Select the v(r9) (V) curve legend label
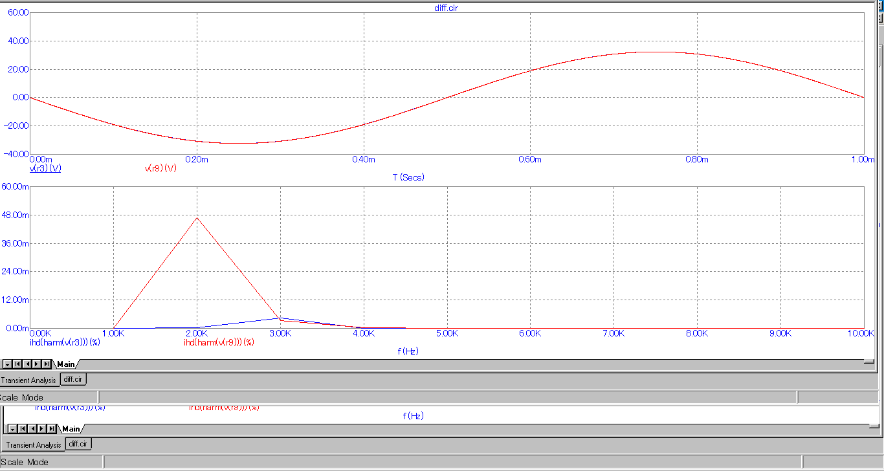The width and height of the screenshot is (884, 471). (160, 168)
